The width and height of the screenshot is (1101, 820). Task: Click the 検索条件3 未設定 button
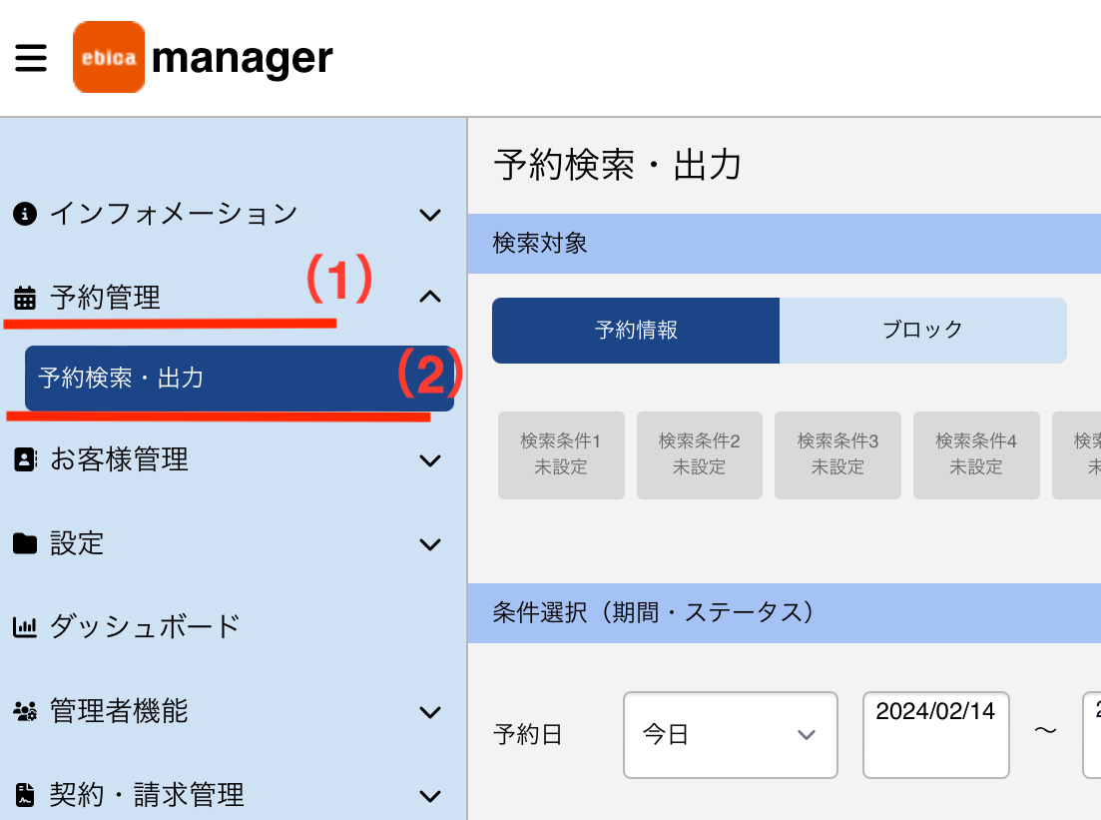pos(837,454)
